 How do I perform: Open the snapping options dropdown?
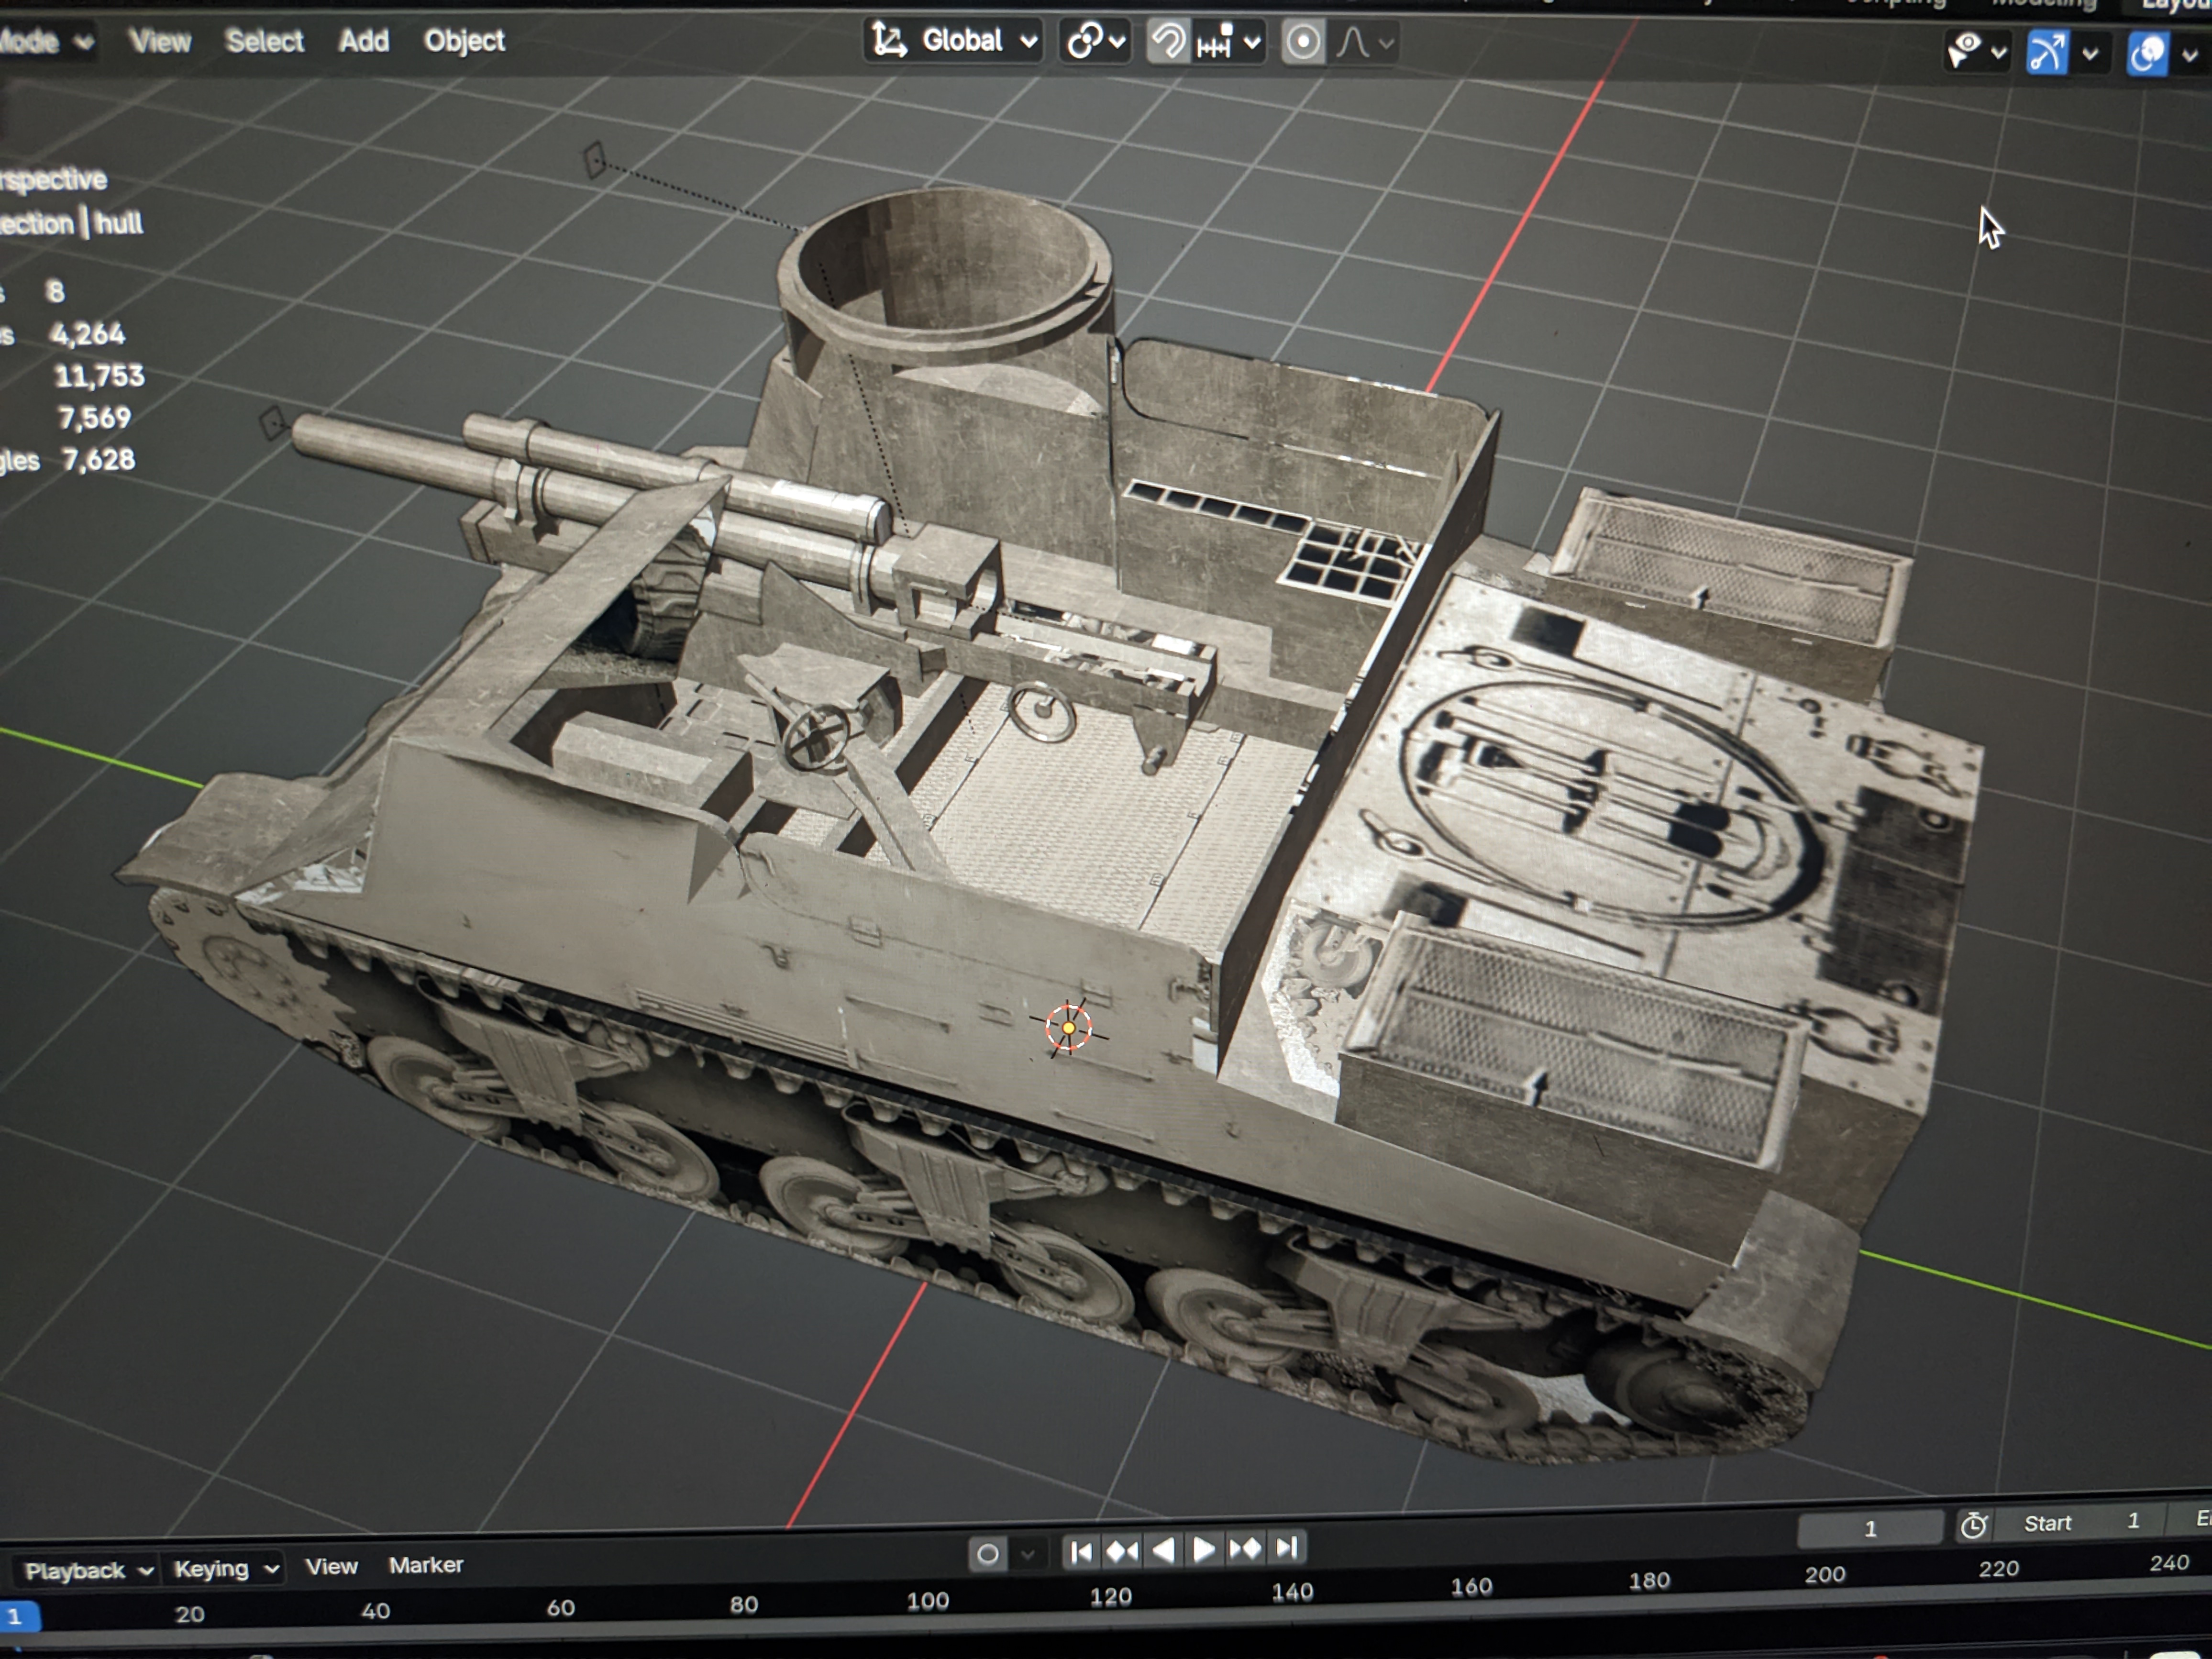[x=1229, y=43]
